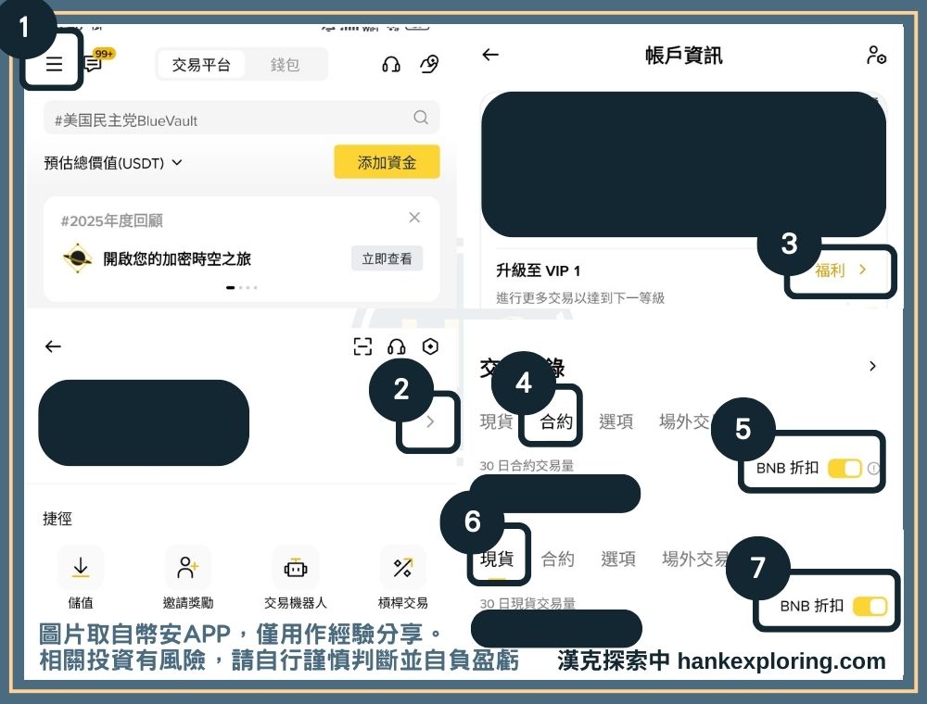927x704 pixels.
Task: Expand the 預估總價值(USDT) dropdown
Action: tap(176, 162)
